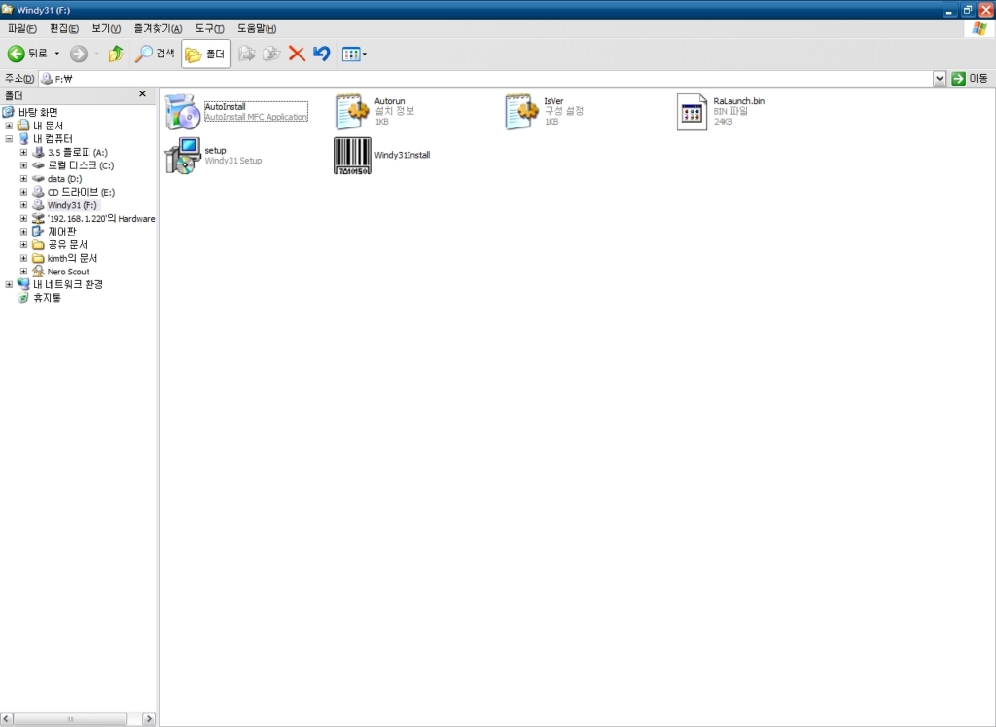Click the 제어판 control panel icon
The height and width of the screenshot is (727, 996).
[x=38, y=232]
